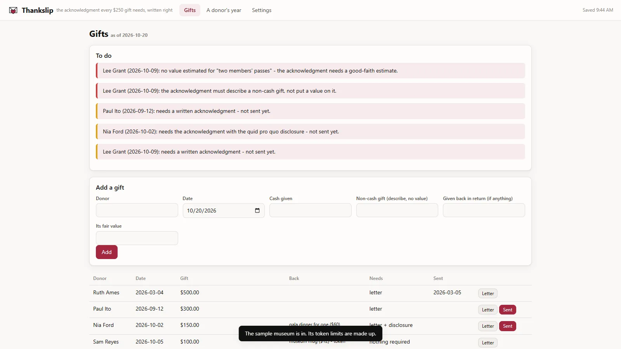Click the Ruth Ames donor name
This screenshot has width=621, height=349.
(106, 292)
